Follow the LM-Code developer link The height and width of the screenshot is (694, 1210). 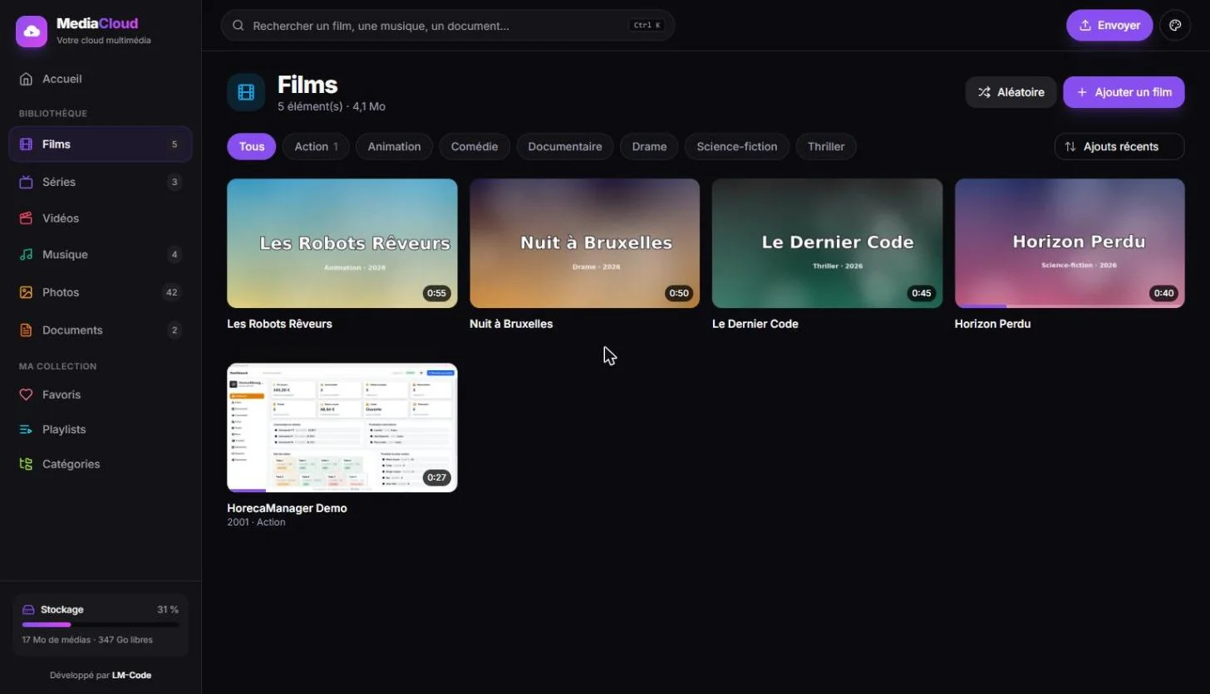[x=131, y=675]
